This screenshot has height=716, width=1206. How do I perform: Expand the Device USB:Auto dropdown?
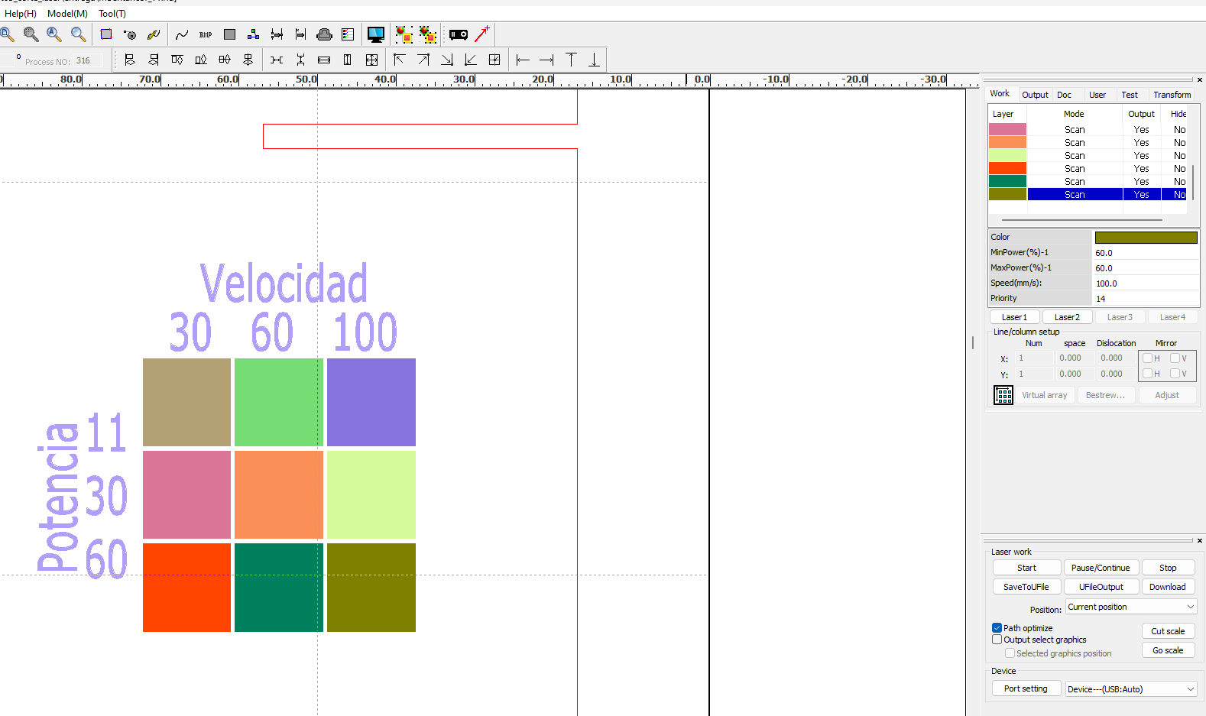point(1130,689)
